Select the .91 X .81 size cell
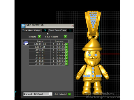The width and height of the screenshot is (134, 100). (40, 58)
